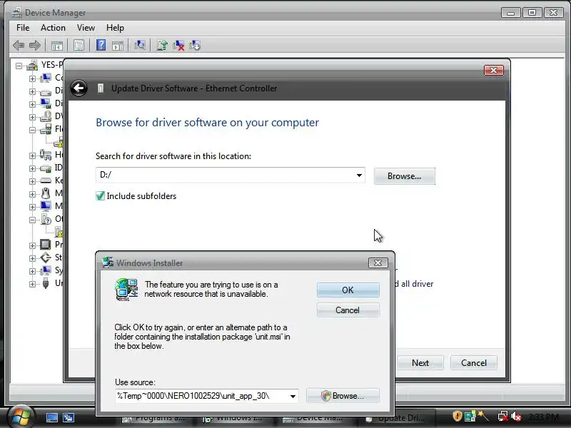571x428 pixels.
Task: Uncheck the Include subfolders checkbox
Action: point(100,195)
